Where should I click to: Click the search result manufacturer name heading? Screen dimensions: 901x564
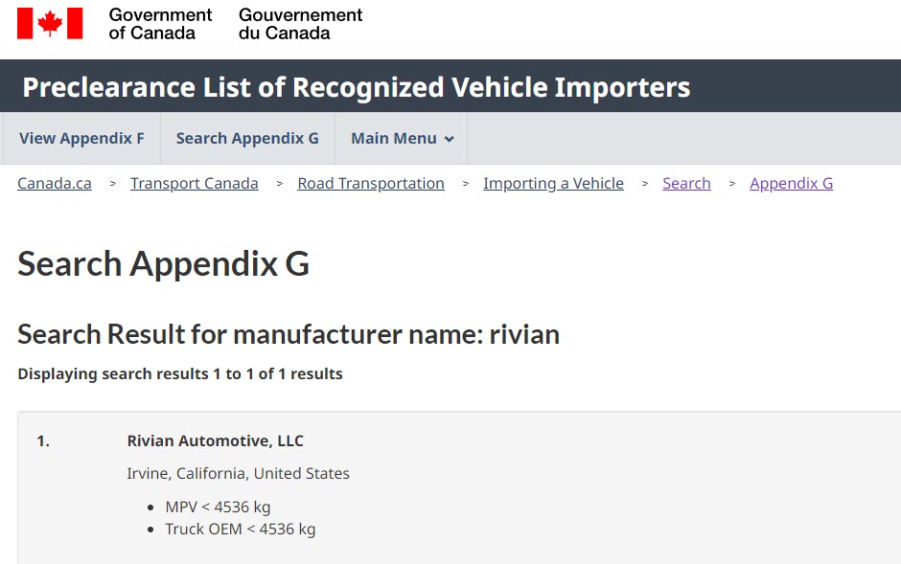click(x=289, y=334)
